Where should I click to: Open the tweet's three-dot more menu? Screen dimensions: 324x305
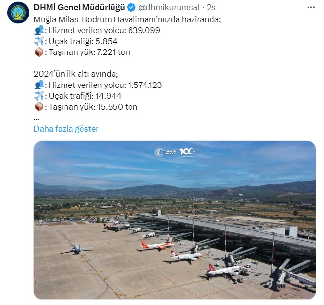[x=311, y=8]
